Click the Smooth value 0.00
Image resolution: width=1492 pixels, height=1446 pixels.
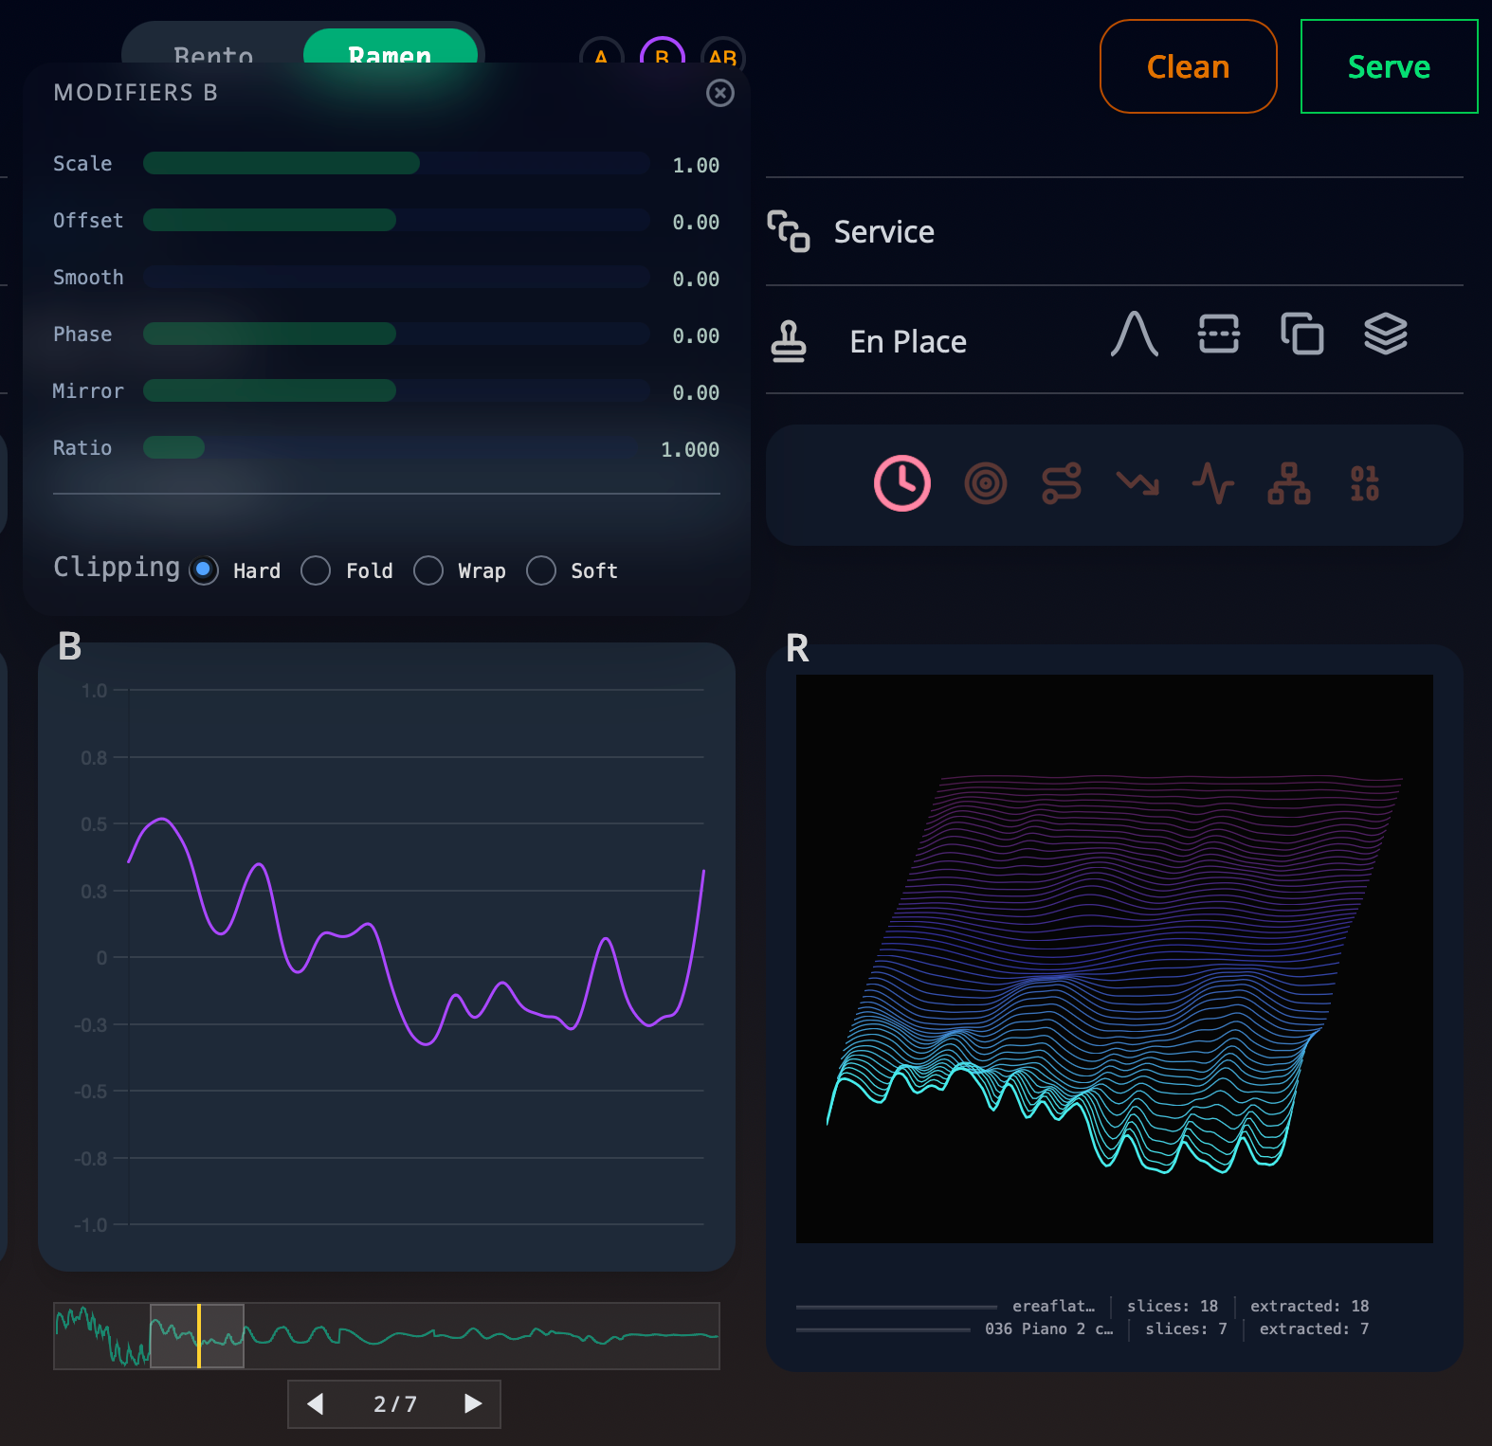696,279
